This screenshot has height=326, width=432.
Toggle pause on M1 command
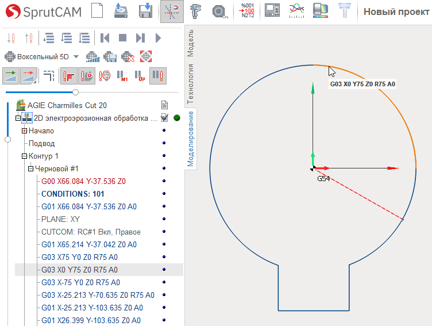[x=122, y=76]
